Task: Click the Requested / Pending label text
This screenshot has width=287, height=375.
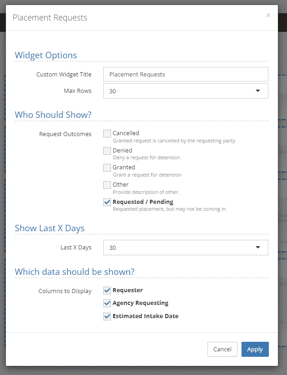Action: (x=143, y=202)
